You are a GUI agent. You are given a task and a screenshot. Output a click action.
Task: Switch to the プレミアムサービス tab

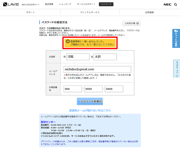[90, 13]
